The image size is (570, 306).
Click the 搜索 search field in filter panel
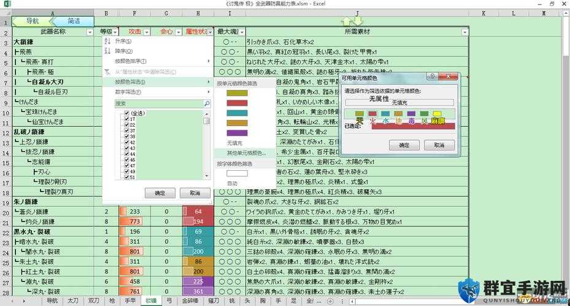pyautogui.click(x=160, y=103)
